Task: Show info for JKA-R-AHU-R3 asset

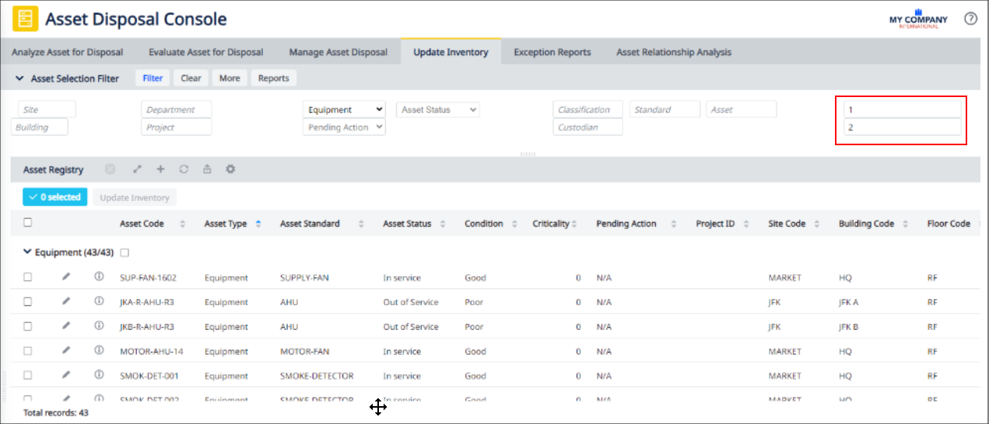Action: (99, 301)
